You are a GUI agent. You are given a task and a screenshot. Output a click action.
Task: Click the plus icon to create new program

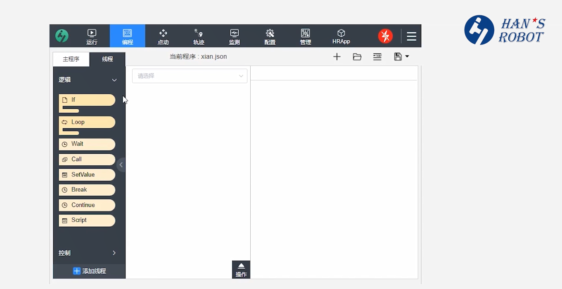(x=337, y=57)
